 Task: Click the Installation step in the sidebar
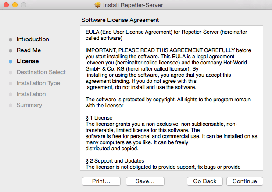pos(31,94)
